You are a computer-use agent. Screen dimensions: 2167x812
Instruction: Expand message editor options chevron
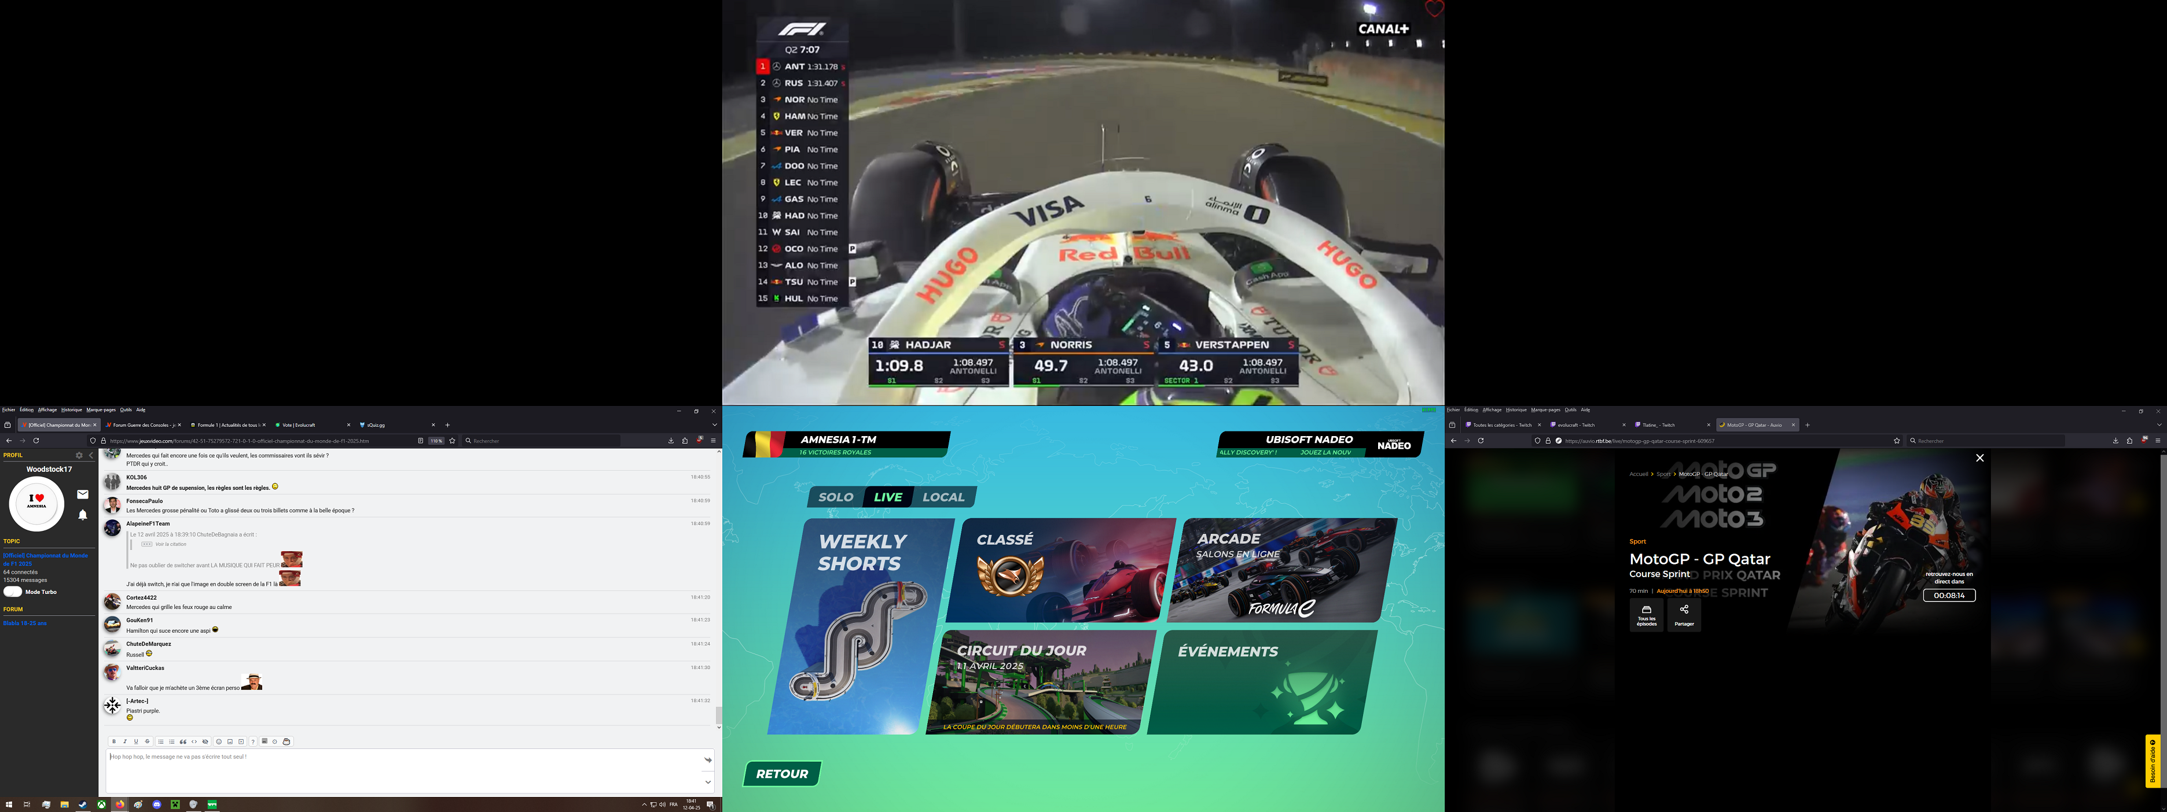(708, 782)
